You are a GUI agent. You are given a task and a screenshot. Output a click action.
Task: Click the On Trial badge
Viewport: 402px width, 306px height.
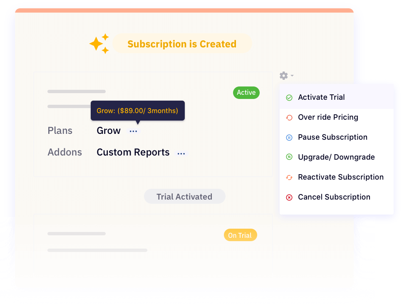(x=240, y=235)
